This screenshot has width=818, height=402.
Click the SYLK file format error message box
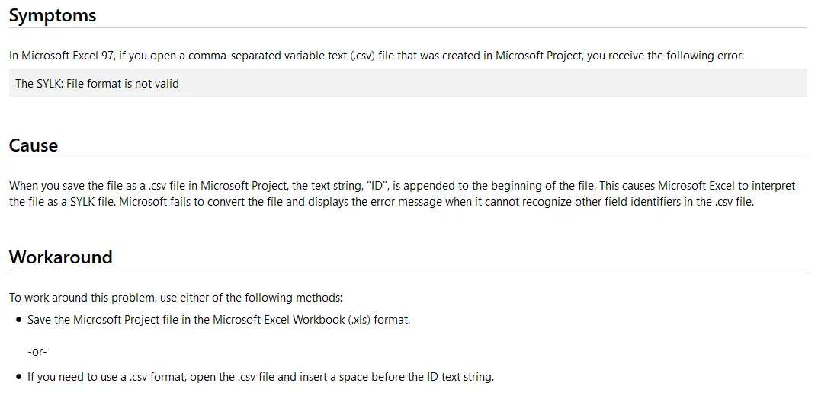(408, 83)
